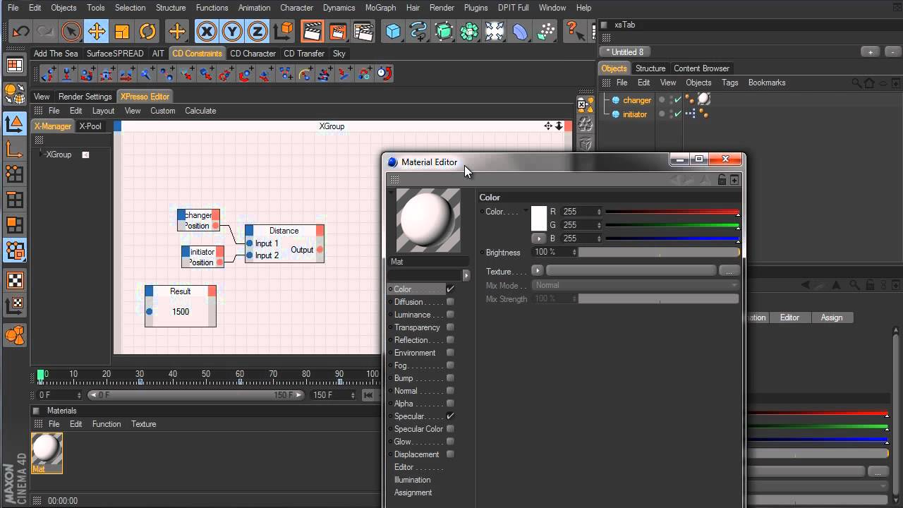
Task: Activate the Scale tool
Action: pyautogui.click(x=122, y=31)
